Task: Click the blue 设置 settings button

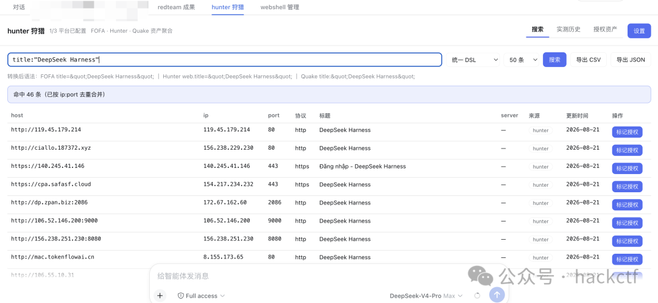Action: point(639,31)
